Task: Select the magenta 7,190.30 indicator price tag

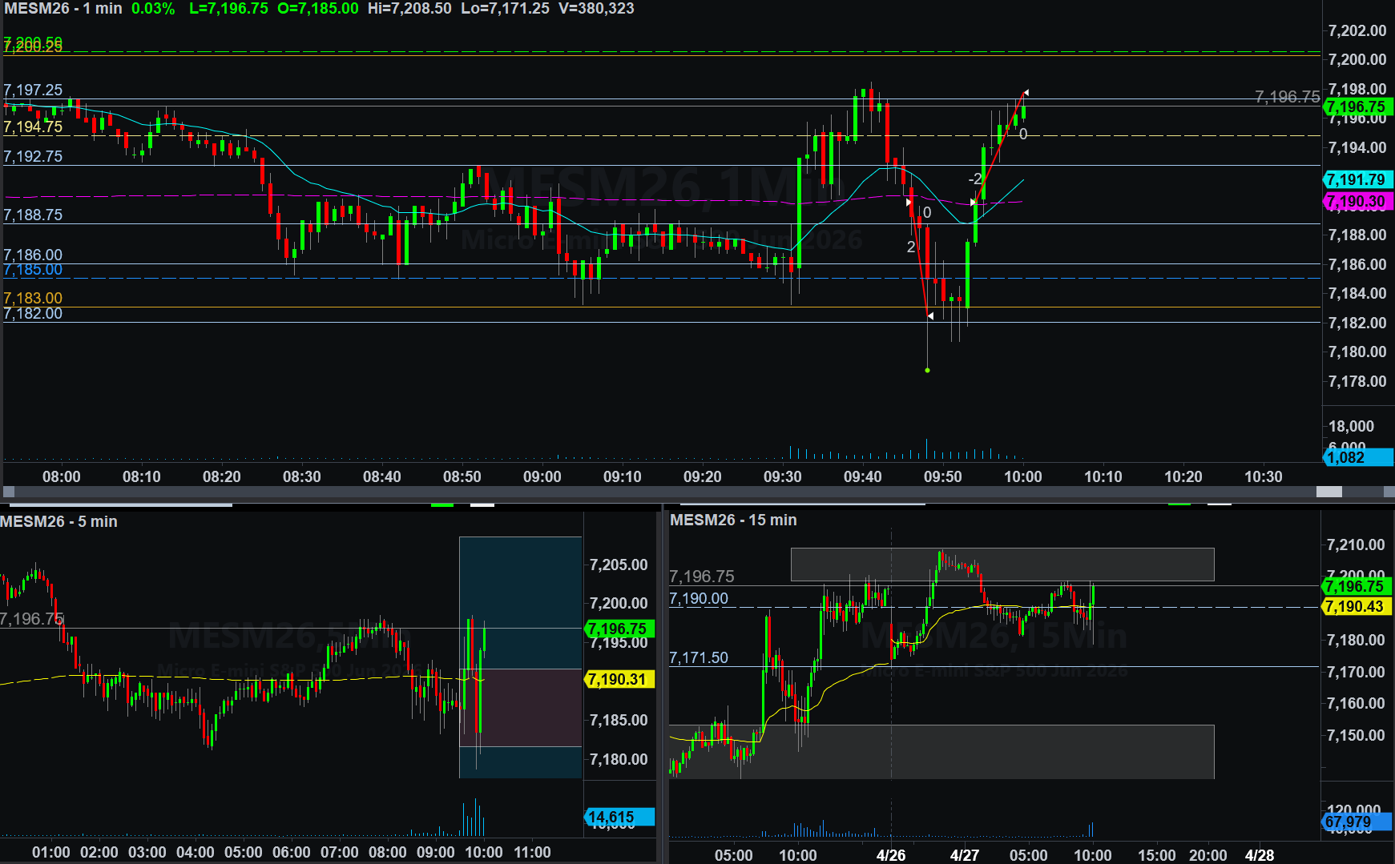Action: click(1356, 202)
